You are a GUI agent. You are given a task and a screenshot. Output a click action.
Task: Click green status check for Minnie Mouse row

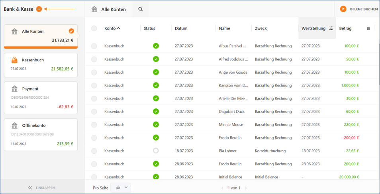[x=156, y=124]
